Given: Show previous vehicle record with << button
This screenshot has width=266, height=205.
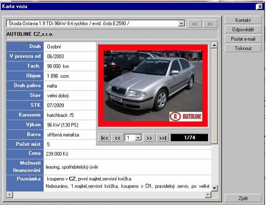Looking at the screenshot, I should click(x=195, y=24).
